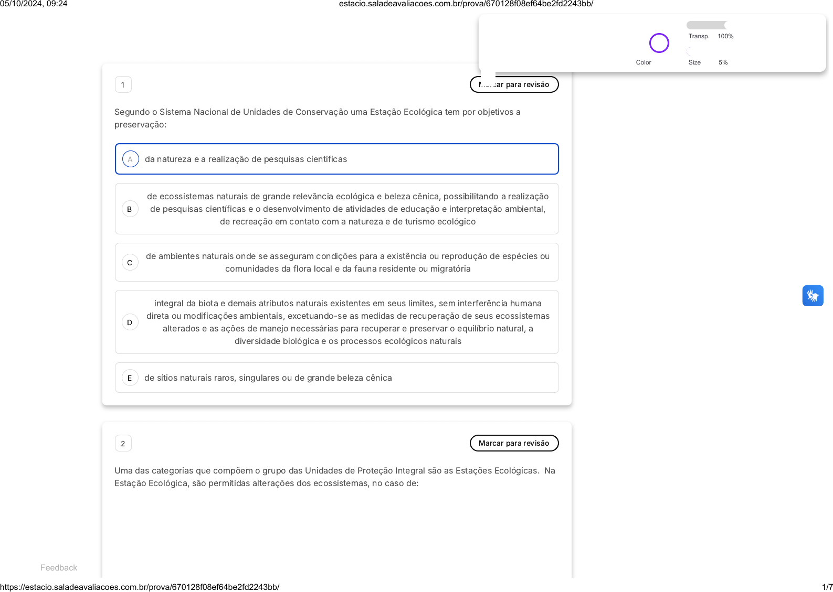This screenshot has width=833, height=592.
Task: Open the Feedback link
Action: pos(59,568)
